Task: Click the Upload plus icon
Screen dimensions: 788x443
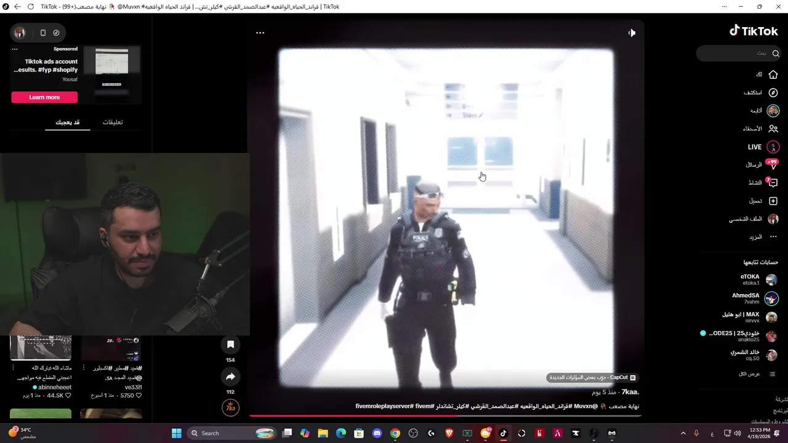Action: click(773, 201)
